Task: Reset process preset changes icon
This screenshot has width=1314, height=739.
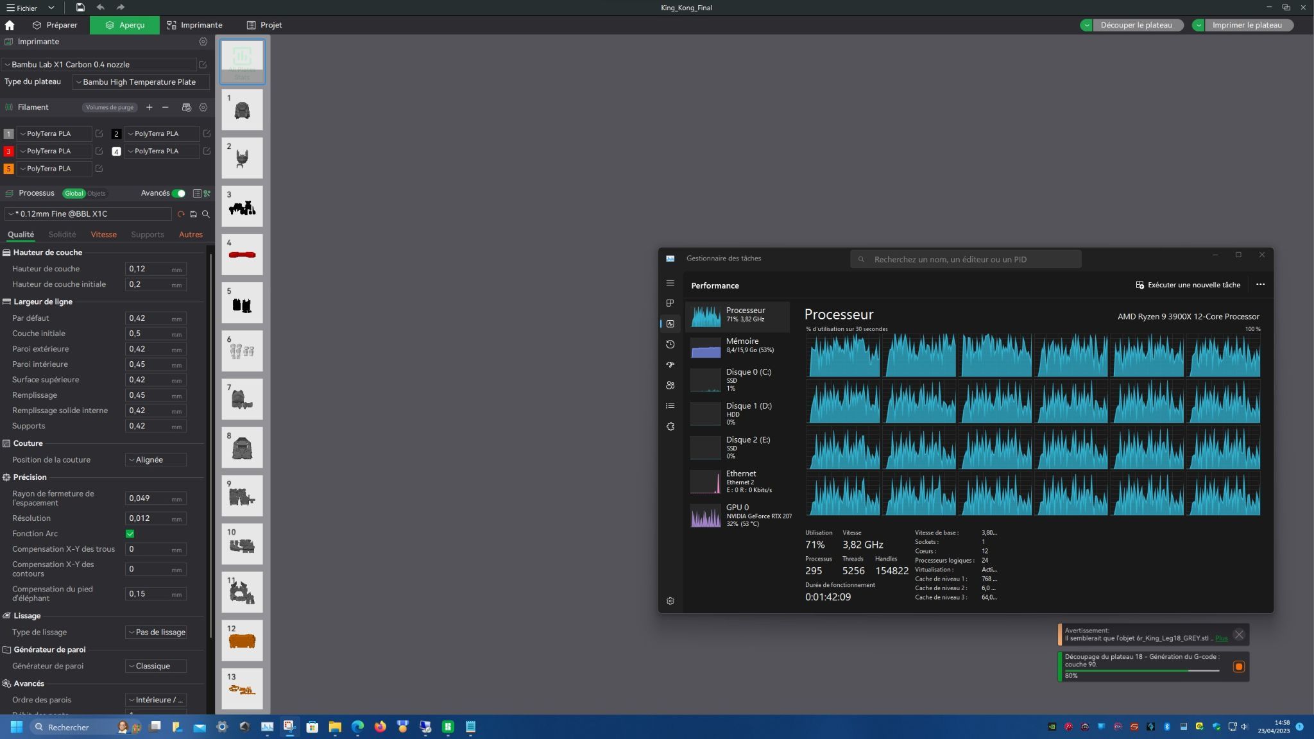Action: click(x=181, y=214)
